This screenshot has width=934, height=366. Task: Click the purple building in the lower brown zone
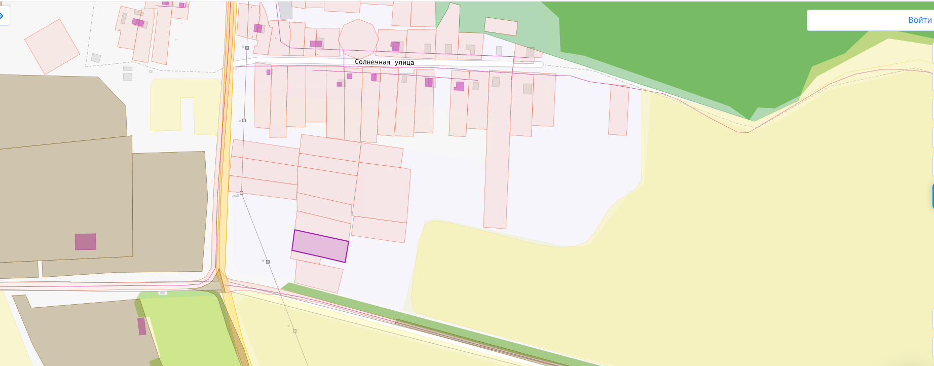click(142, 326)
